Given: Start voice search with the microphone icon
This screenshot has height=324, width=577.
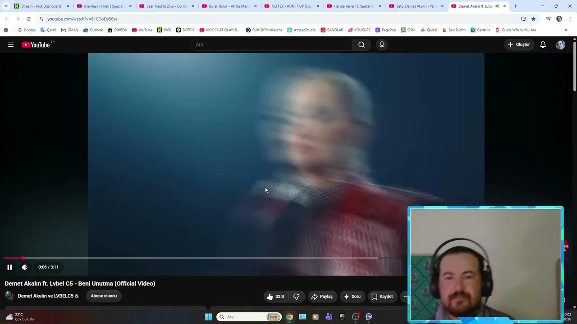Looking at the screenshot, I should click(382, 45).
